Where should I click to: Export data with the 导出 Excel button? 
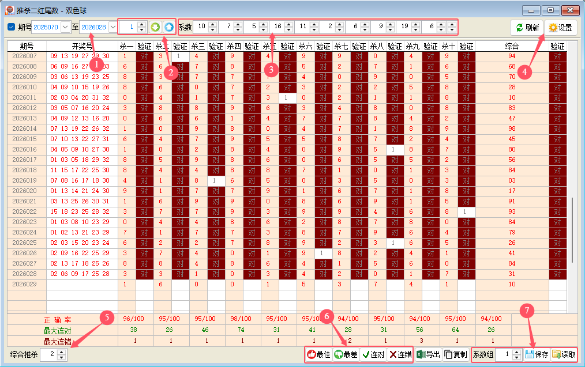coord(429,354)
